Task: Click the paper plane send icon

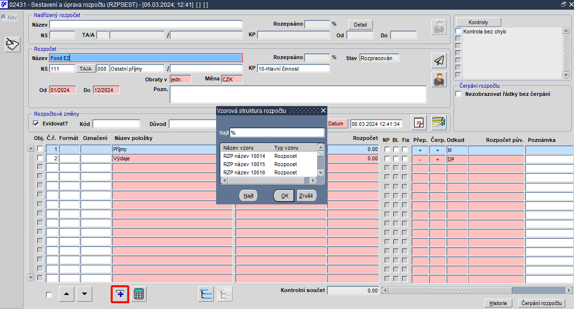Action: point(439,60)
